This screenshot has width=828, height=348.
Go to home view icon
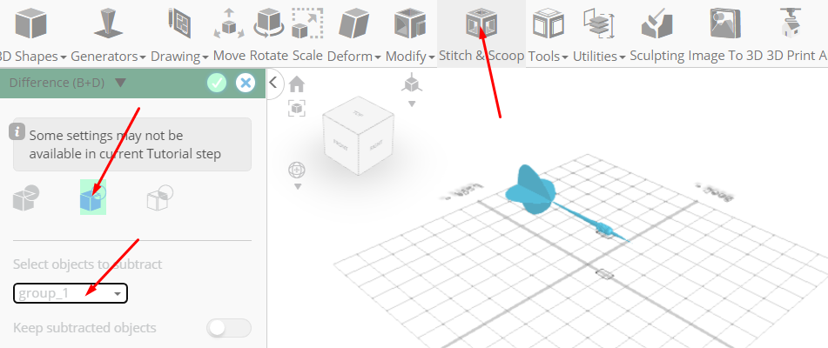point(297,84)
